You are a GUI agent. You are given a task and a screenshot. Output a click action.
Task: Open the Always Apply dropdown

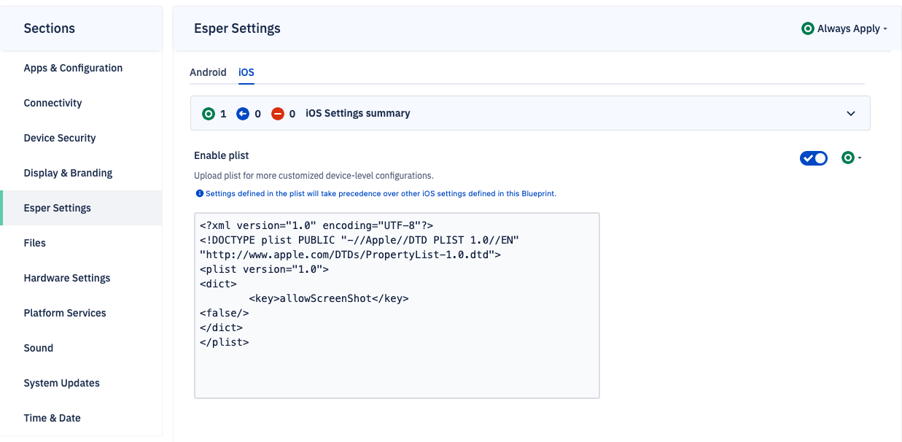point(844,28)
